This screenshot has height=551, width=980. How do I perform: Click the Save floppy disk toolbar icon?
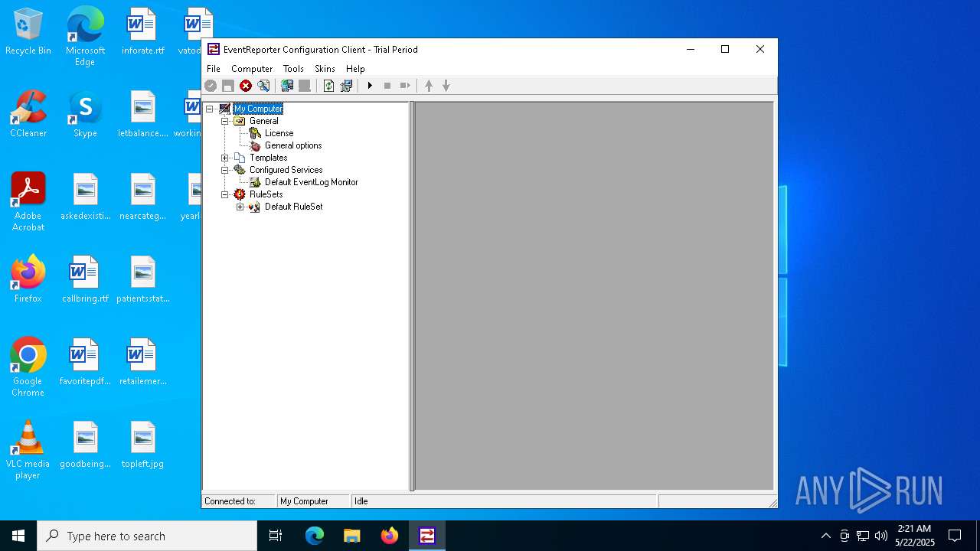coord(228,86)
